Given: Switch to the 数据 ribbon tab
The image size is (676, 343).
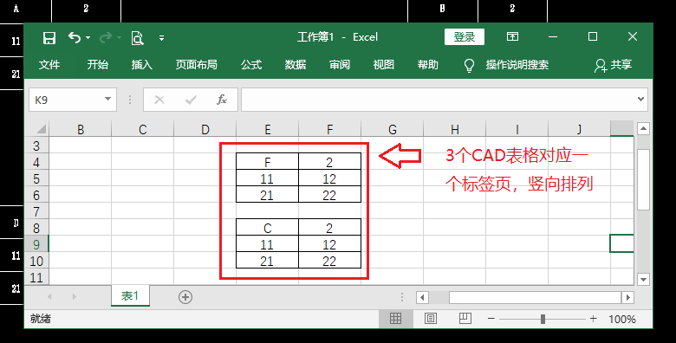Looking at the screenshot, I should tap(296, 65).
